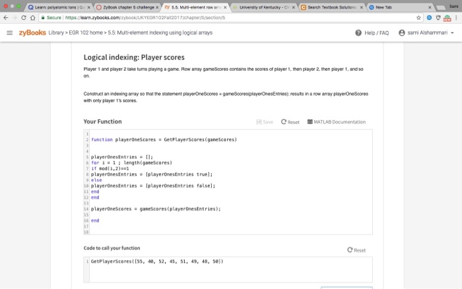The width and height of the screenshot is (462, 289).
Task: Close the New Tab browser tab
Action: (430, 7)
